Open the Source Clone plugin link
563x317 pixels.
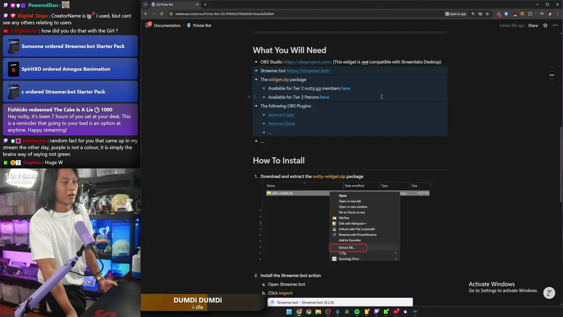(281, 124)
